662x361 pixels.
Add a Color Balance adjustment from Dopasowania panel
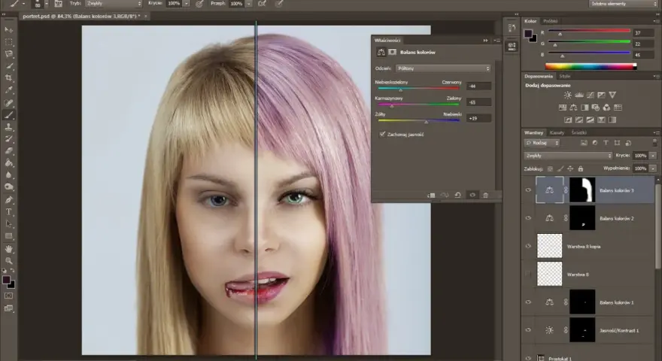pos(573,108)
